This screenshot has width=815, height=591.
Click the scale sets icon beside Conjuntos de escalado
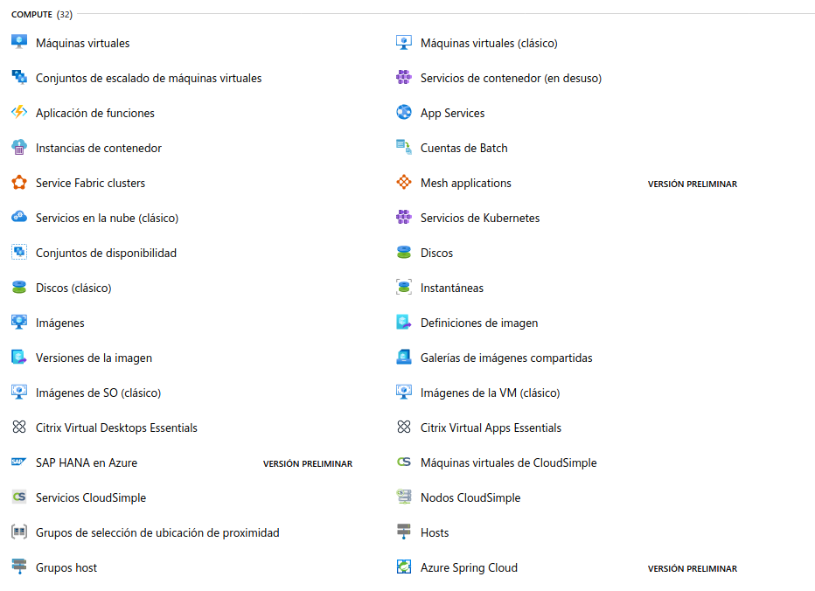click(19, 77)
